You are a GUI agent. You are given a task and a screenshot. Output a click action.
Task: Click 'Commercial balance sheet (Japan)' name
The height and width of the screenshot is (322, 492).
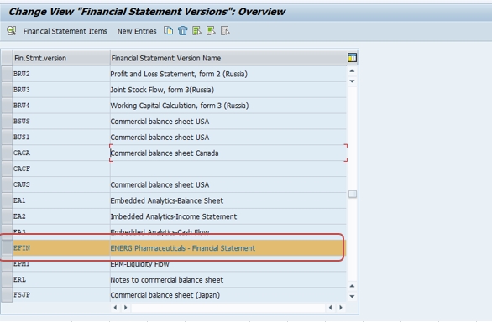click(165, 295)
